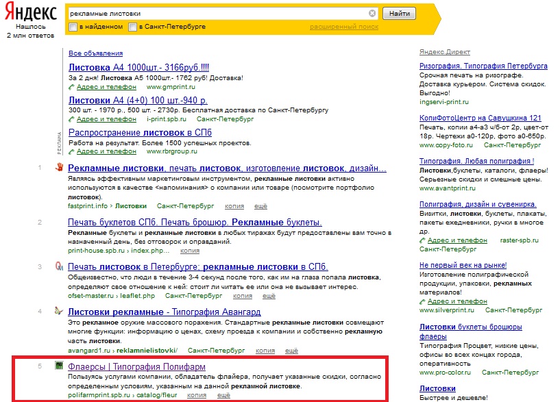Open result 'Печать листовок в Петербурге'
The height and width of the screenshot is (402, 560).
(x=198, y=267)
